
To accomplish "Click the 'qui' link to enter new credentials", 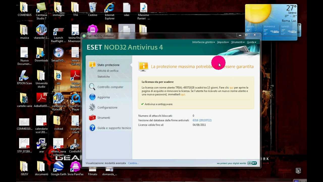I will tap(183, 95).
